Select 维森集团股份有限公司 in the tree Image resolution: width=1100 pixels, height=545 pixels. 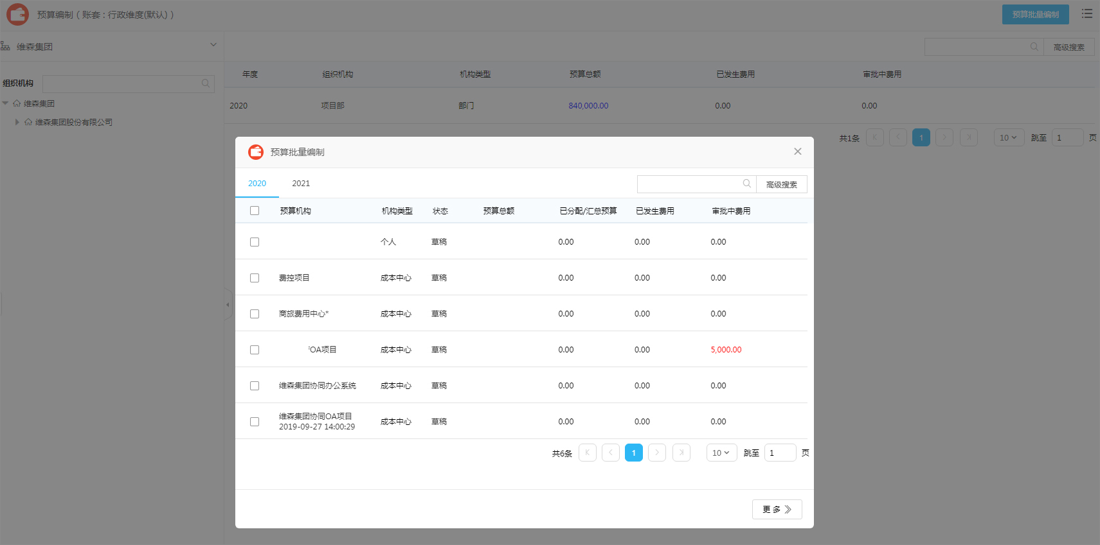click(74, 122)
